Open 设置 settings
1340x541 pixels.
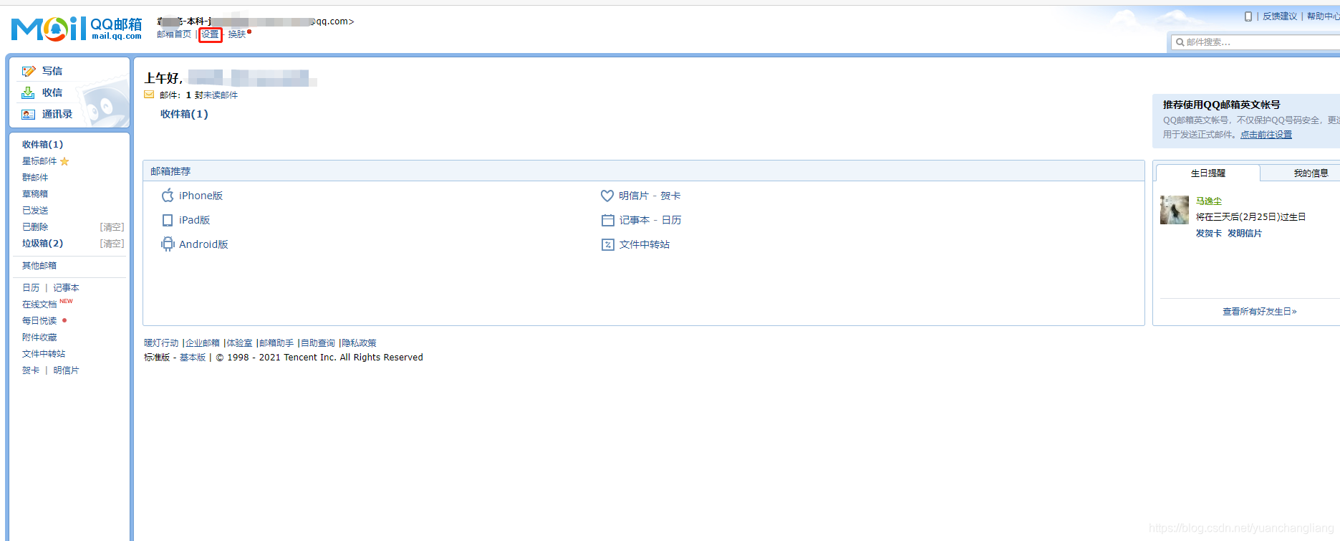(210, 34)
